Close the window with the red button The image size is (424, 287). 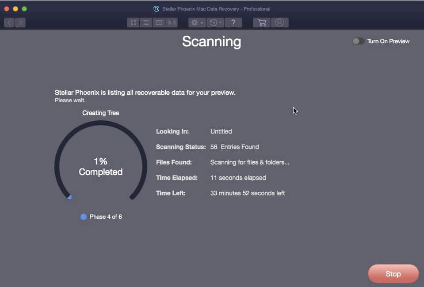7,9
